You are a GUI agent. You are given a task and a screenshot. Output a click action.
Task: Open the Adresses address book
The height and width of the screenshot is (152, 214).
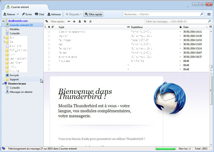click(54, 14)
